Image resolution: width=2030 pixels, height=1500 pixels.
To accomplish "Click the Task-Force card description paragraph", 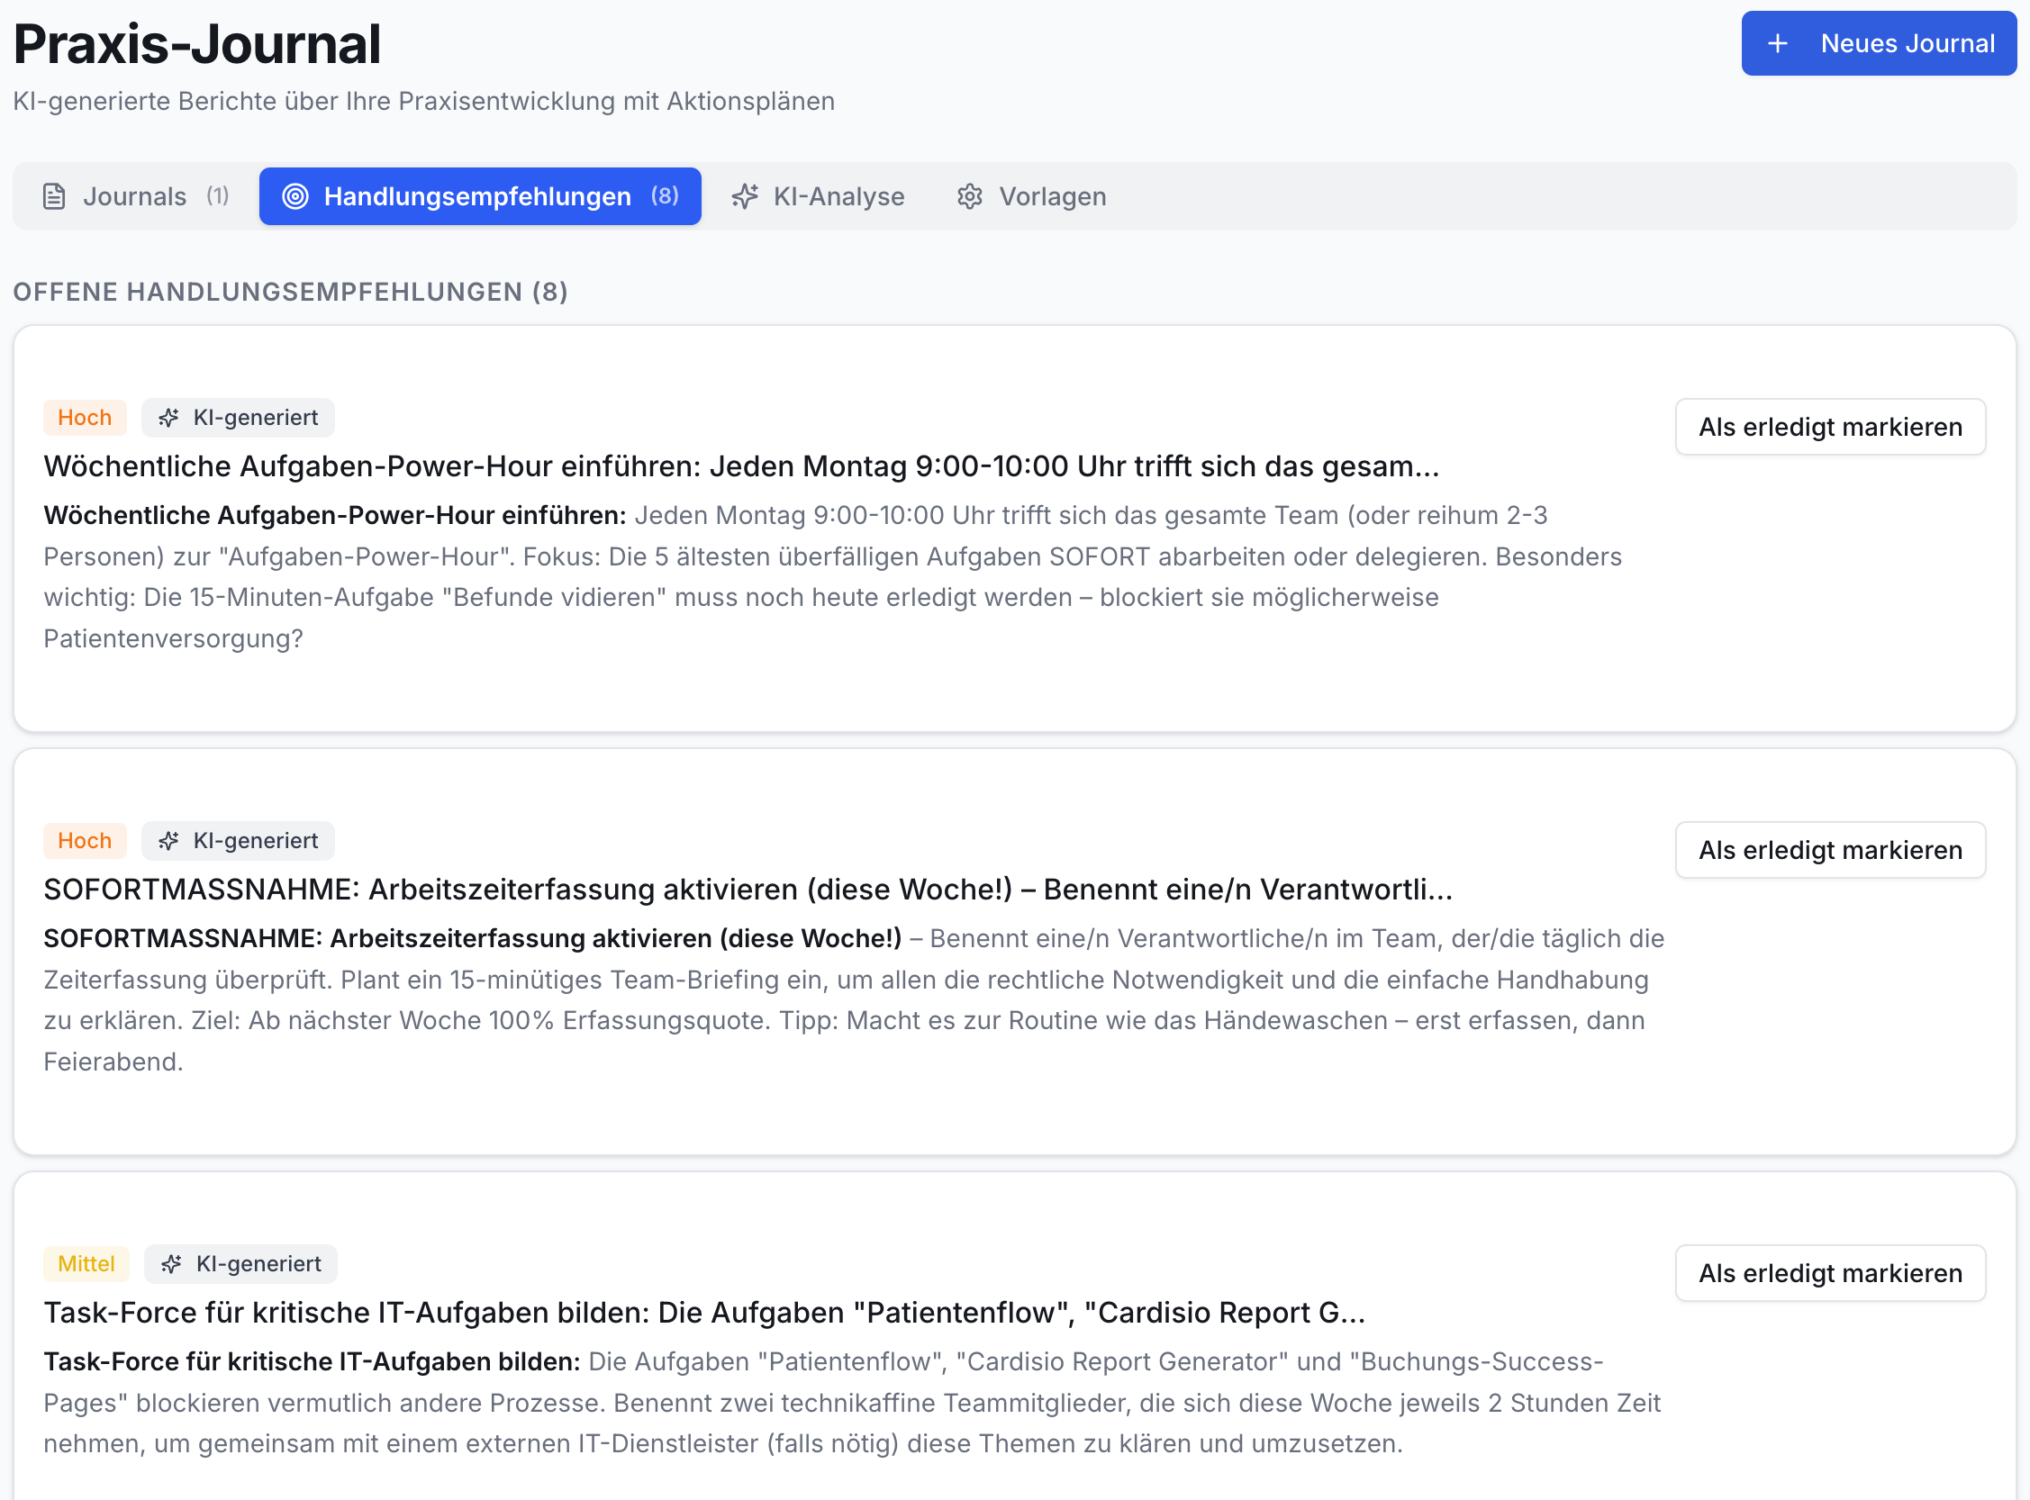I will [852, 1403].
